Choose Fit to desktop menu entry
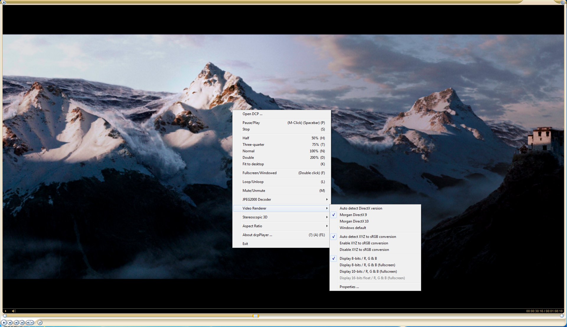 click(x=253, y=164)
